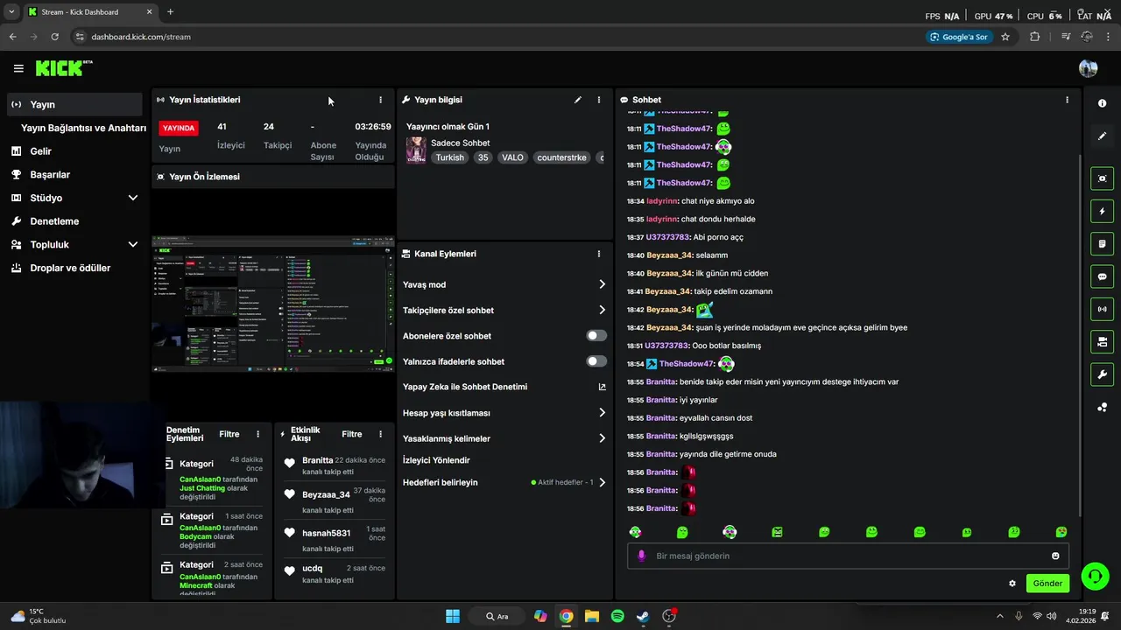Screen dimensions: 1121x630
Task: Open ladyrinn username in chat at 18:34
Action: 661,201
